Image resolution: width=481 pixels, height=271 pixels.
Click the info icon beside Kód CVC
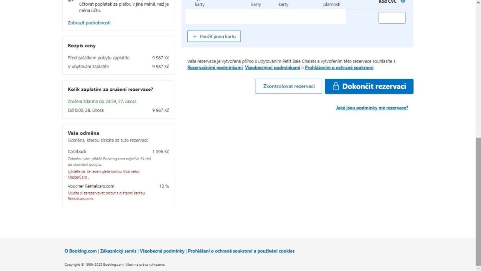coord(403,2)
